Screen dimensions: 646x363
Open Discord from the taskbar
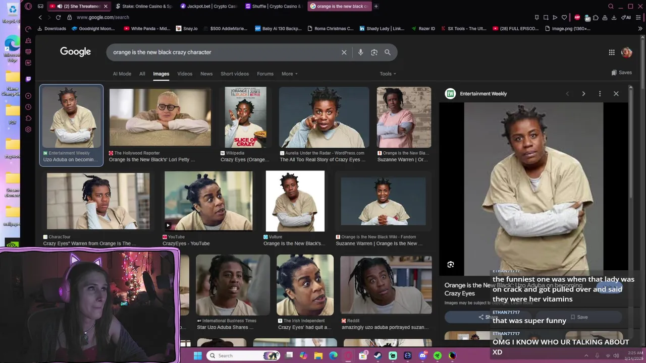coord(422,355)
